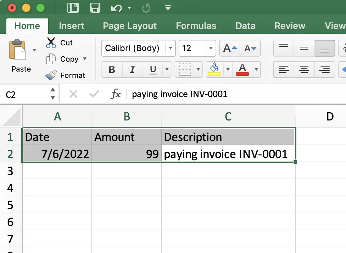
Task: Click the Undo arrow icon
Action: (117, 9)
